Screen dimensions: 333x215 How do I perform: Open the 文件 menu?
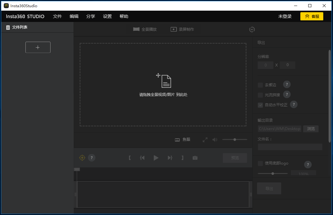57,16
